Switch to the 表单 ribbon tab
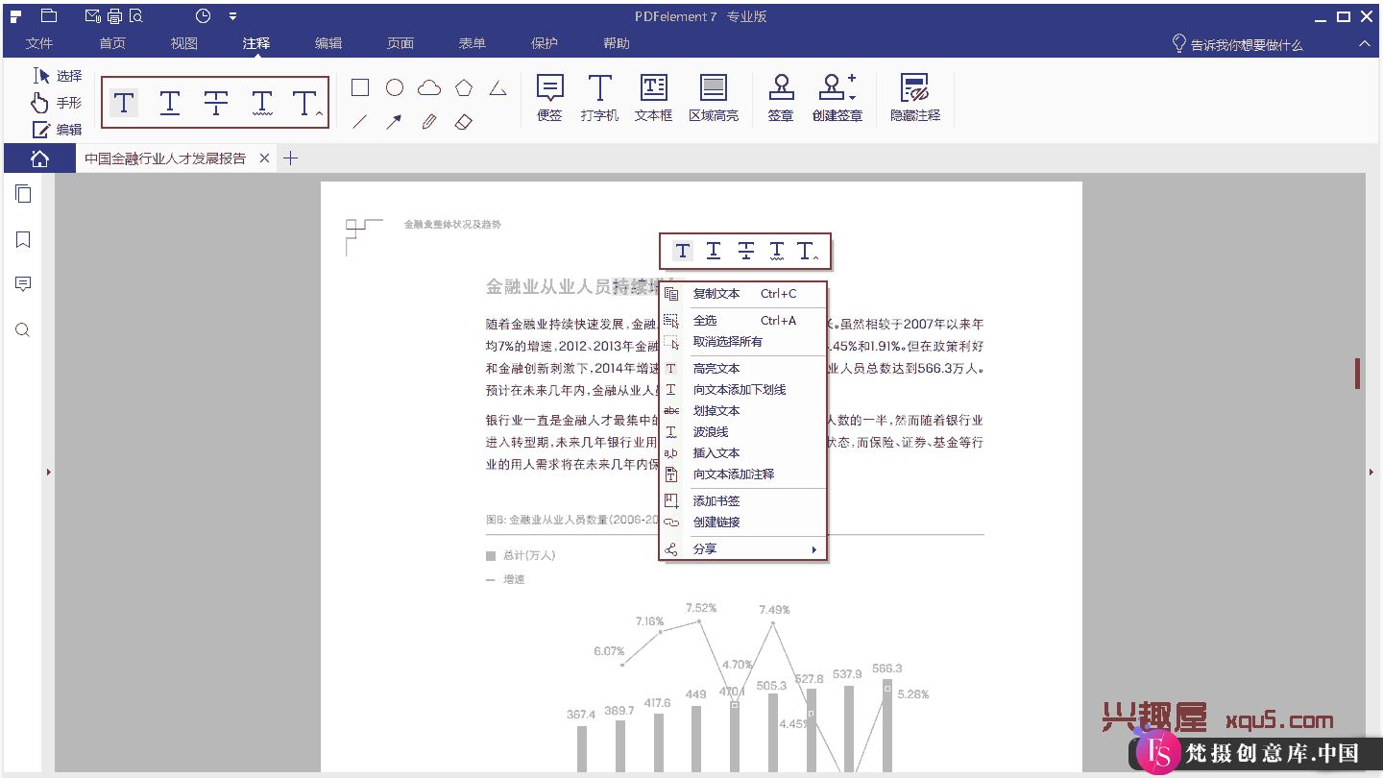Screen dimensions: 1383x778 point(473,44)
